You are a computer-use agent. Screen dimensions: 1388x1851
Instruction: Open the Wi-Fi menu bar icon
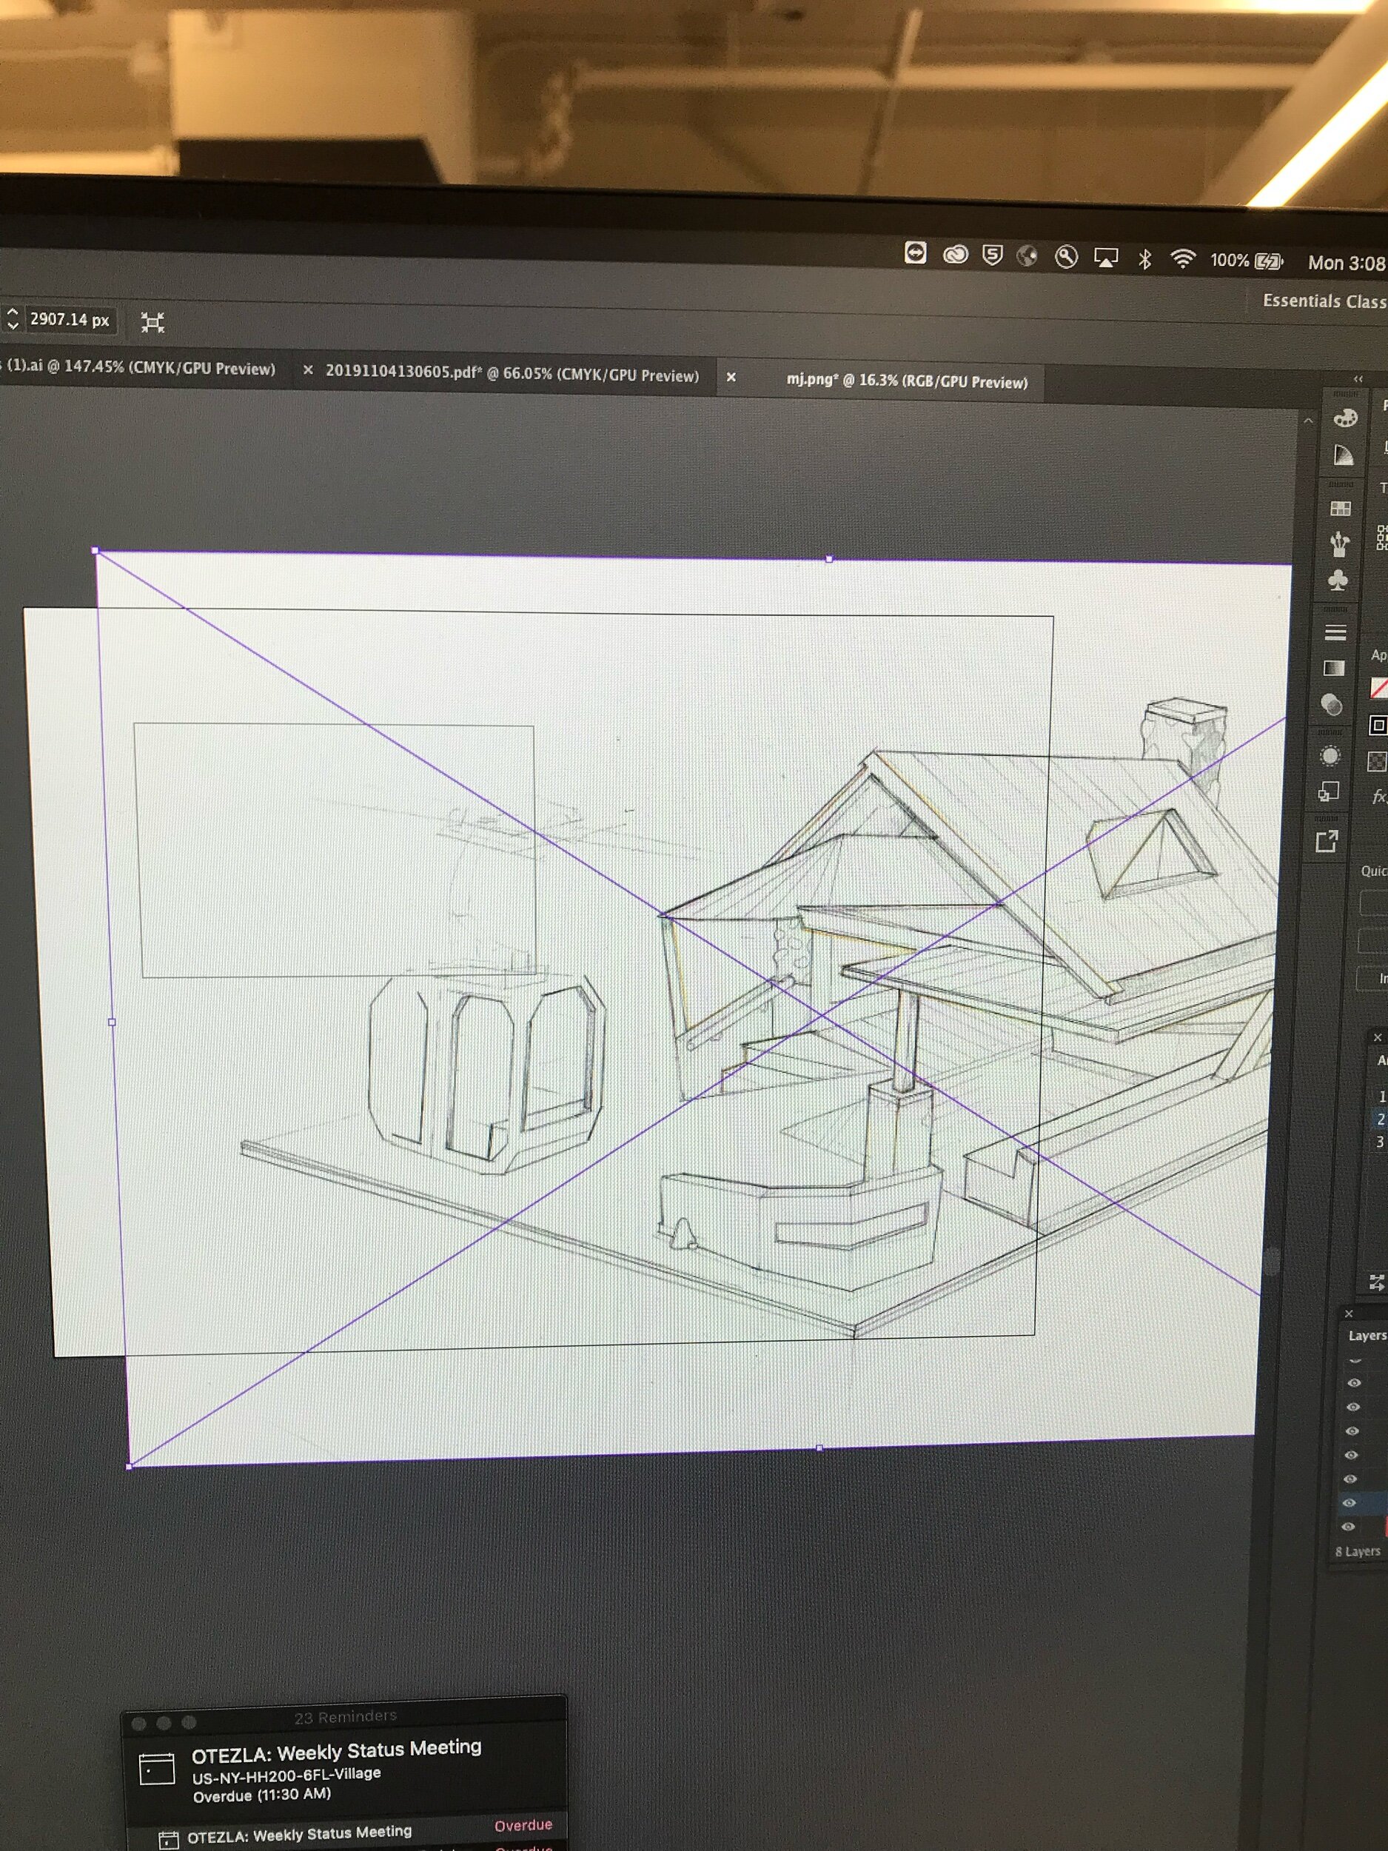click(x=1182, y=259)
